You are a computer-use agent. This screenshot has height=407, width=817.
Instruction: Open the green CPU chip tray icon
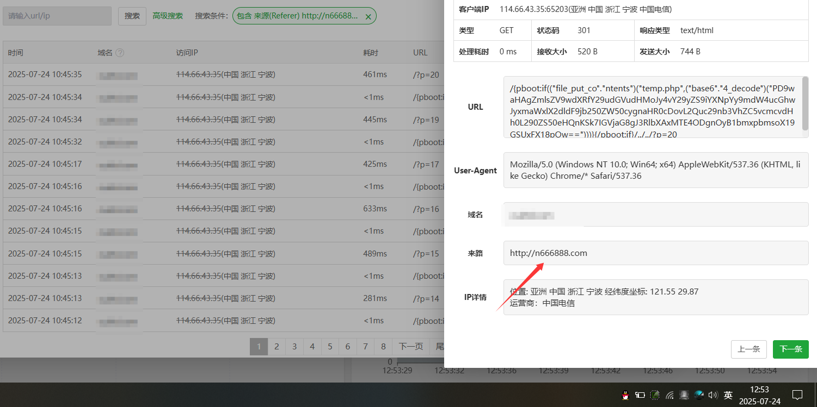pos(655,395)
